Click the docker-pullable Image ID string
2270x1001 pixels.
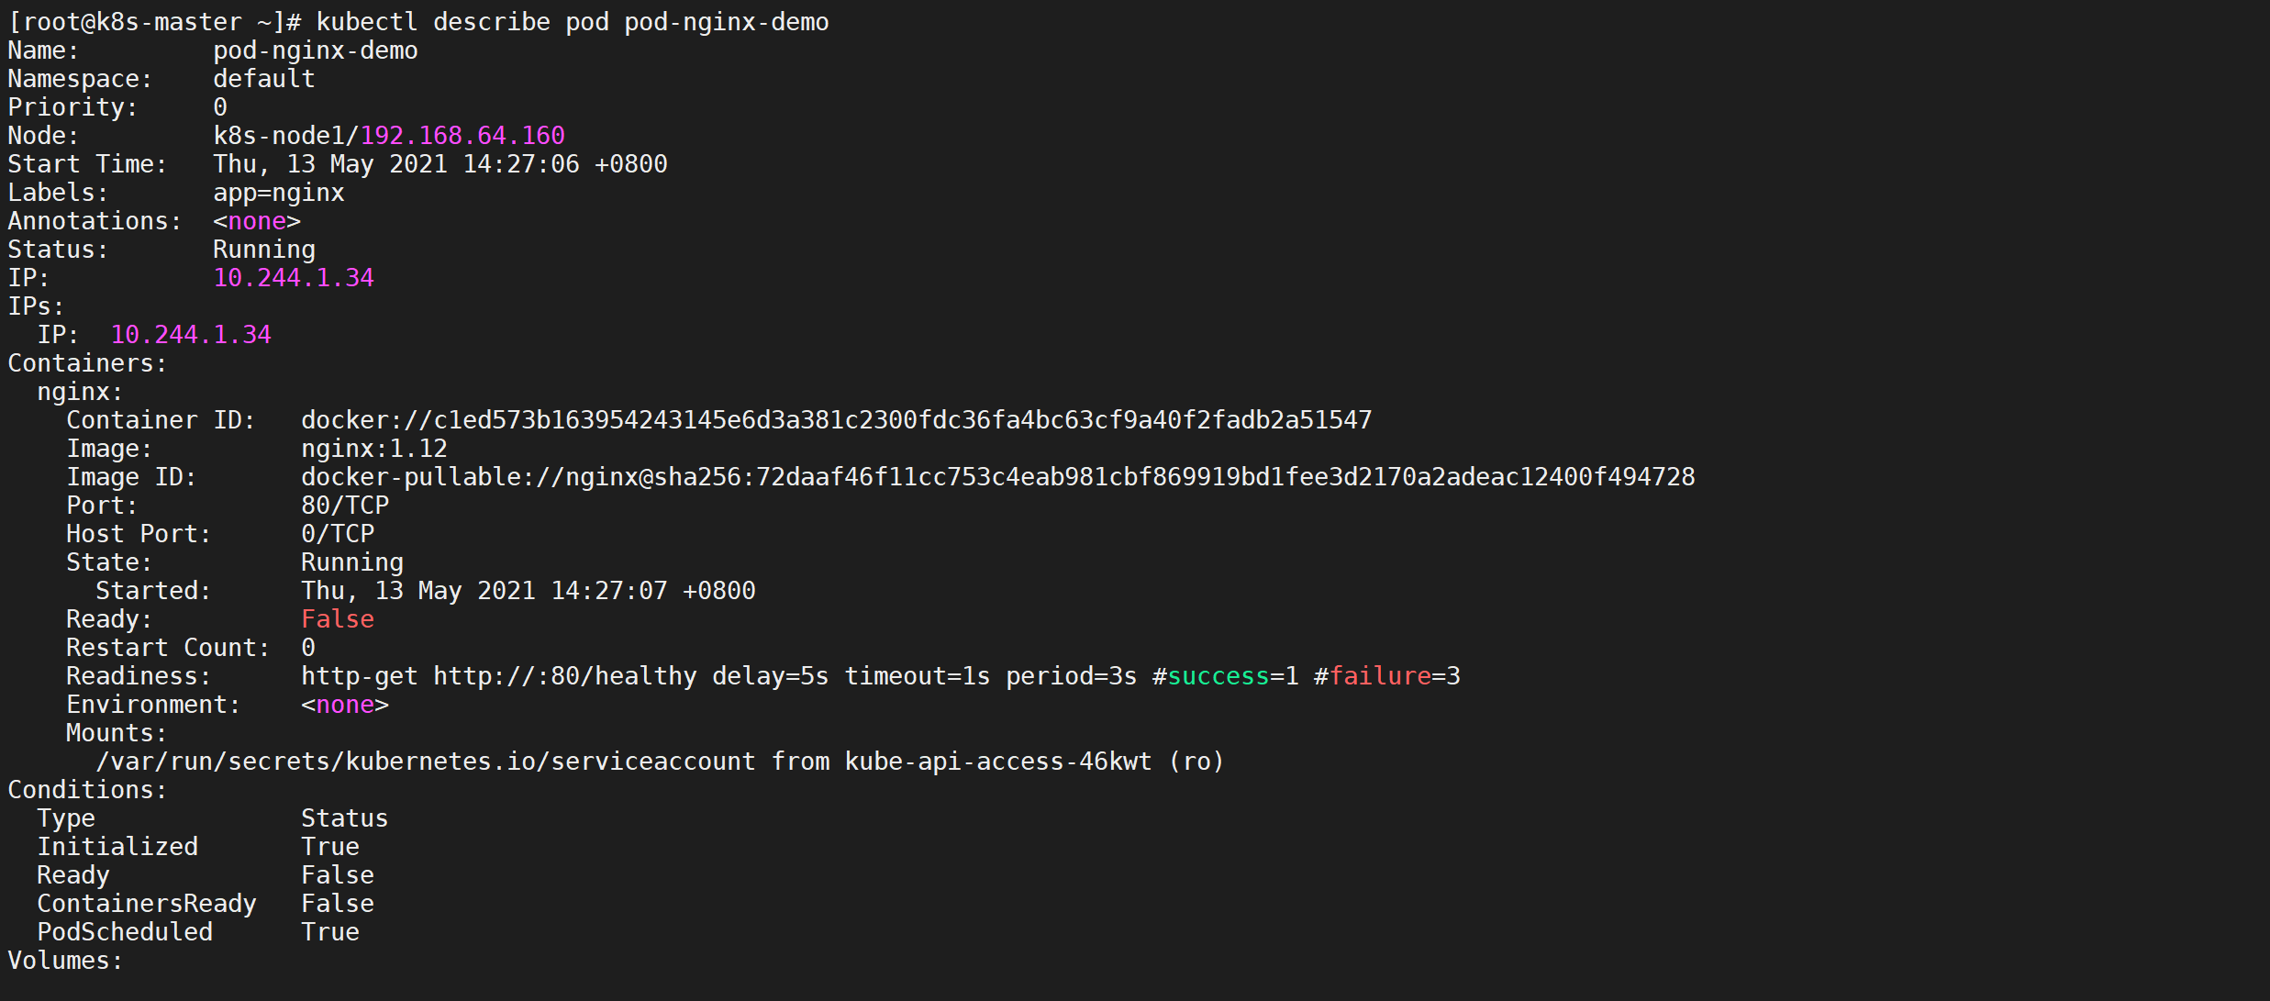997,477
